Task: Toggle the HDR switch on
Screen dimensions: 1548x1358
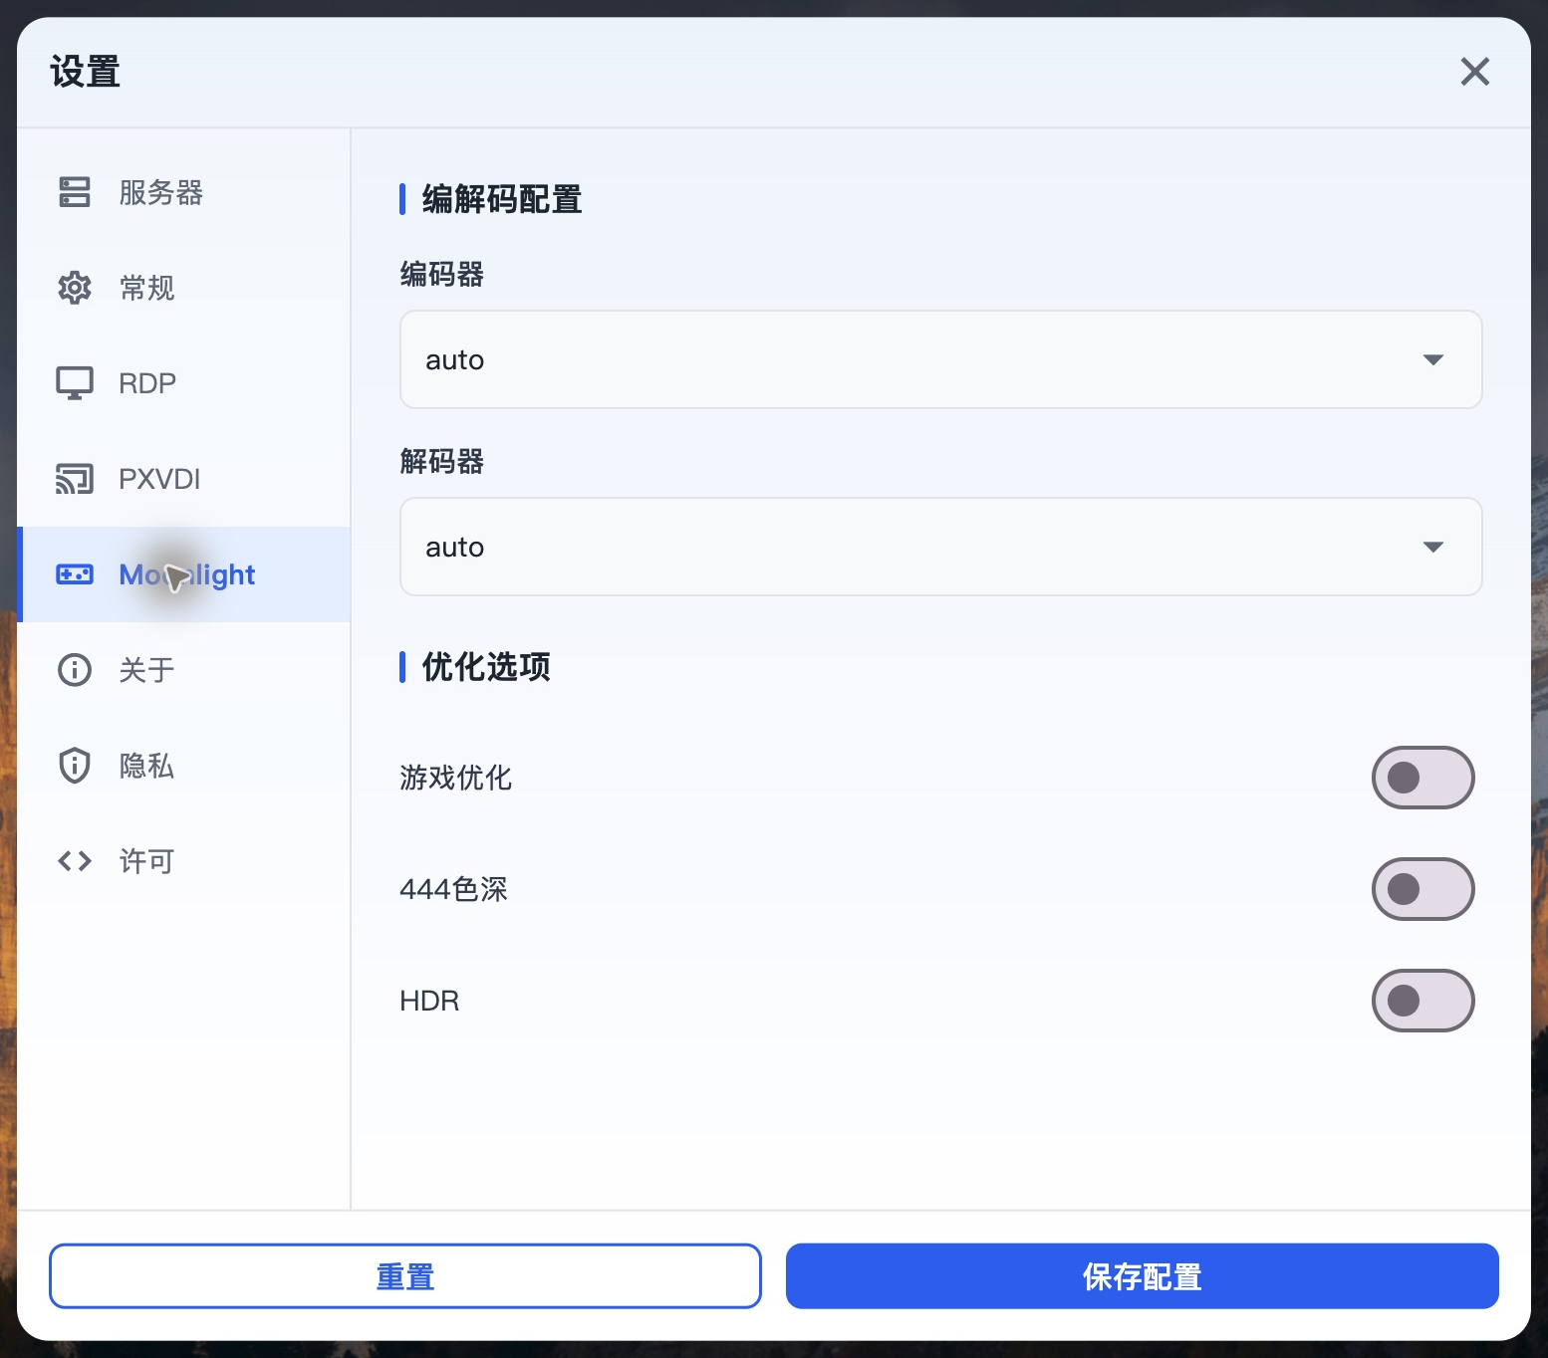Action: [1423, 1001]
